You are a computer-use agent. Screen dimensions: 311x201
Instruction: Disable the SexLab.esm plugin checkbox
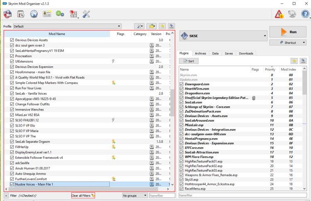(182, 102)
